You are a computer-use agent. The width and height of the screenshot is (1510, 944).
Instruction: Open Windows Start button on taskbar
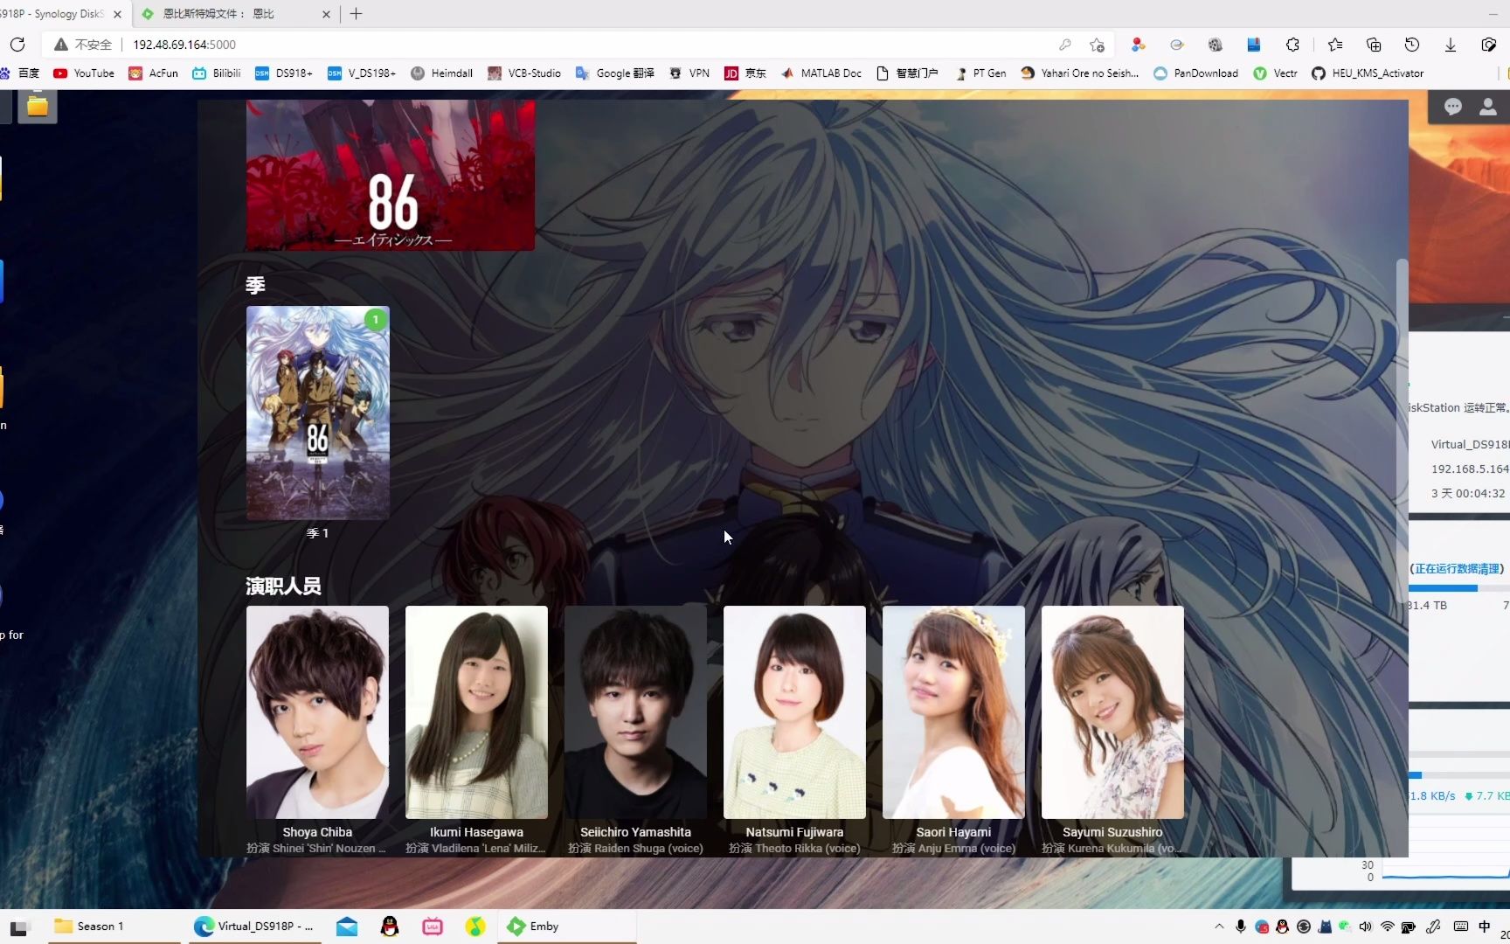[19, 927]
